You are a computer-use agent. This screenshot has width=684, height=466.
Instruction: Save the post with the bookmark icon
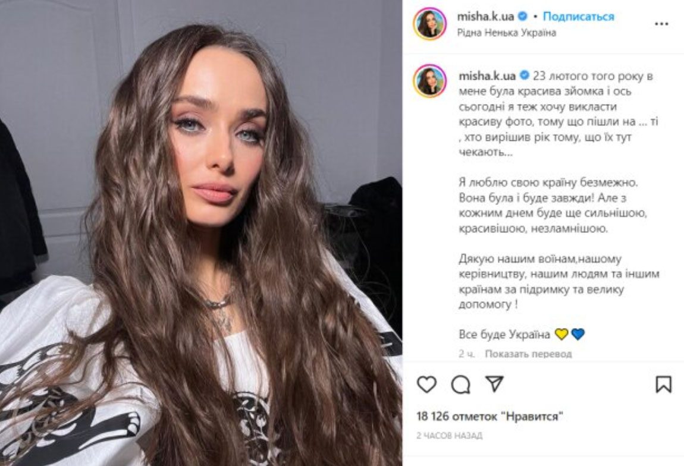[664, 384]
